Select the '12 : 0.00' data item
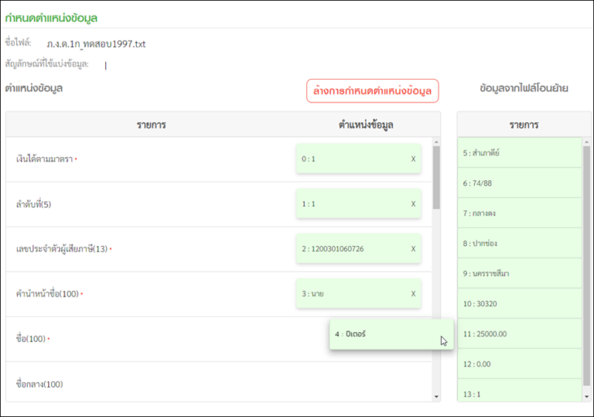 click(x=519, y=364)
